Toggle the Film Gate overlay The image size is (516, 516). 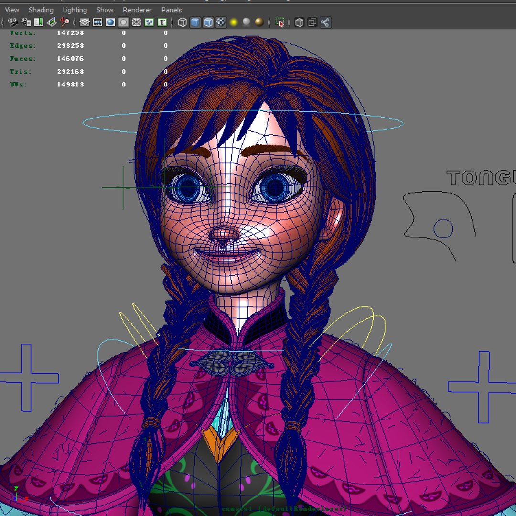[x=97, y=22]
